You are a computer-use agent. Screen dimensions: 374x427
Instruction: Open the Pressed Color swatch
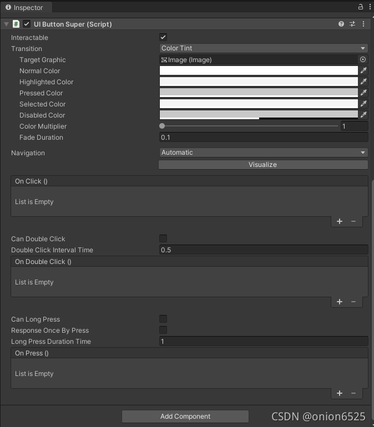click(x=259, y=93)
